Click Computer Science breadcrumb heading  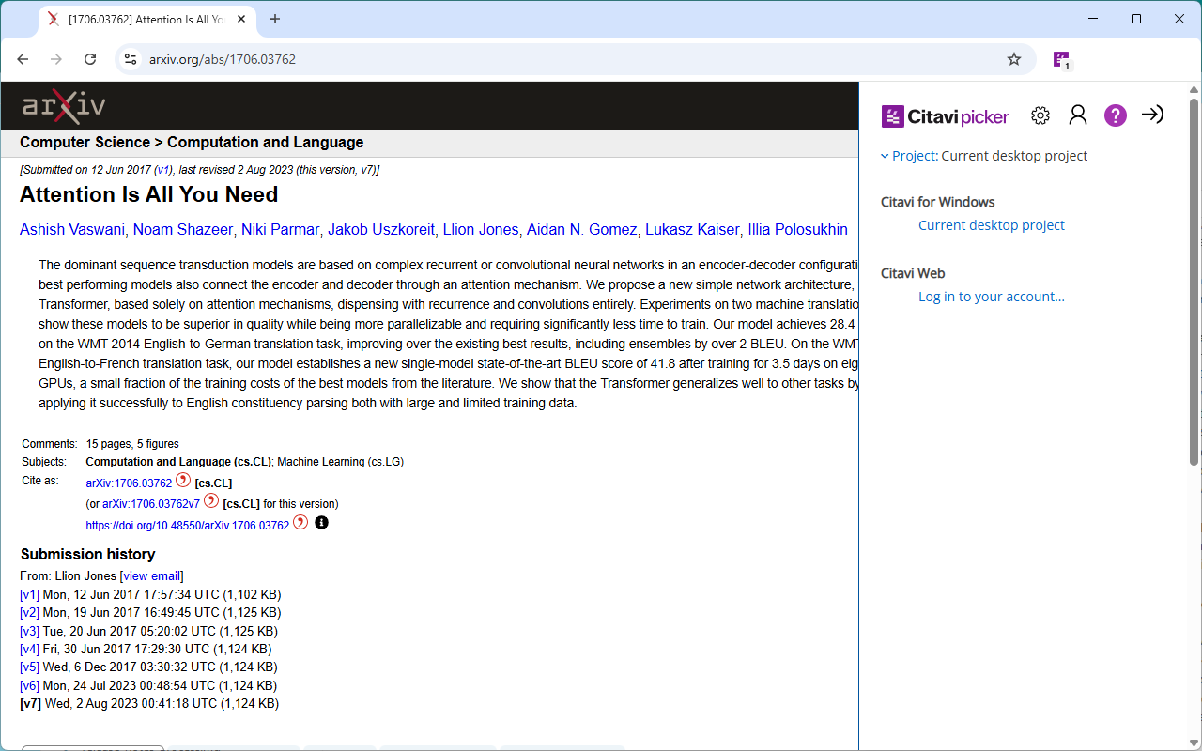[85, 143]
